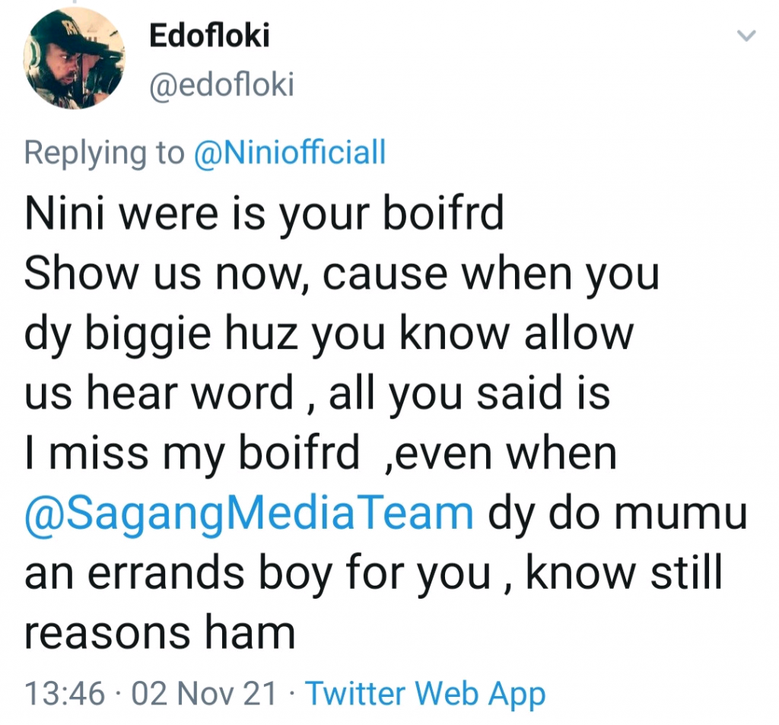Click the 'dy biggie huz you know allow' line

tap(329, 334)
